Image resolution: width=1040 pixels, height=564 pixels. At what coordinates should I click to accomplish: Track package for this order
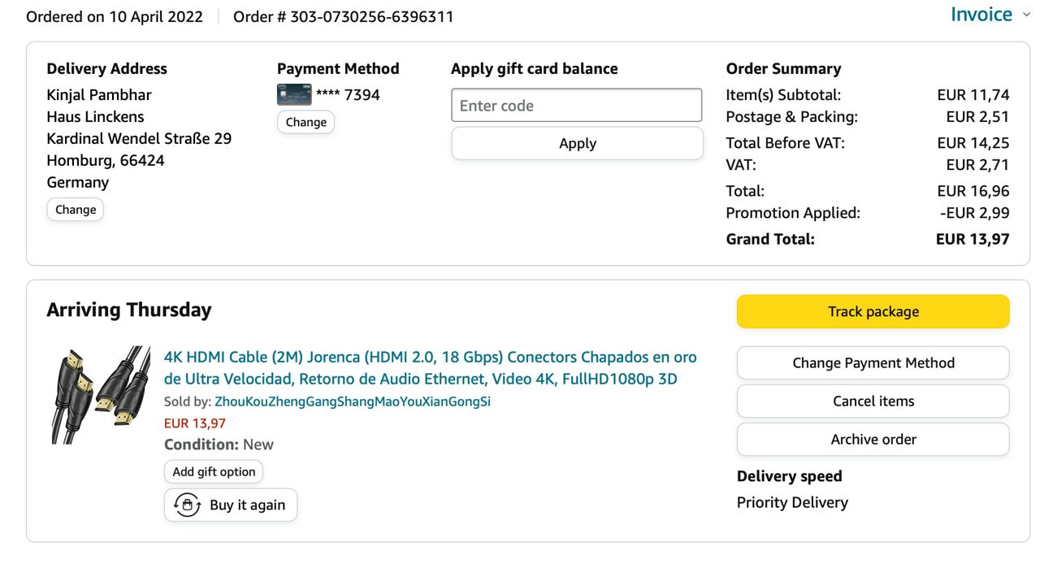click(873, 311)
